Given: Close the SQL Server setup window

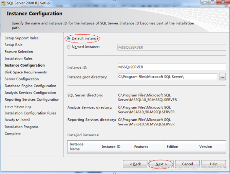Looking at the screenshot, I should point(223,2).
